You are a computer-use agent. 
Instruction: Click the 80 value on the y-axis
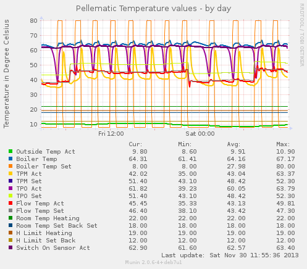click(33, 20)
